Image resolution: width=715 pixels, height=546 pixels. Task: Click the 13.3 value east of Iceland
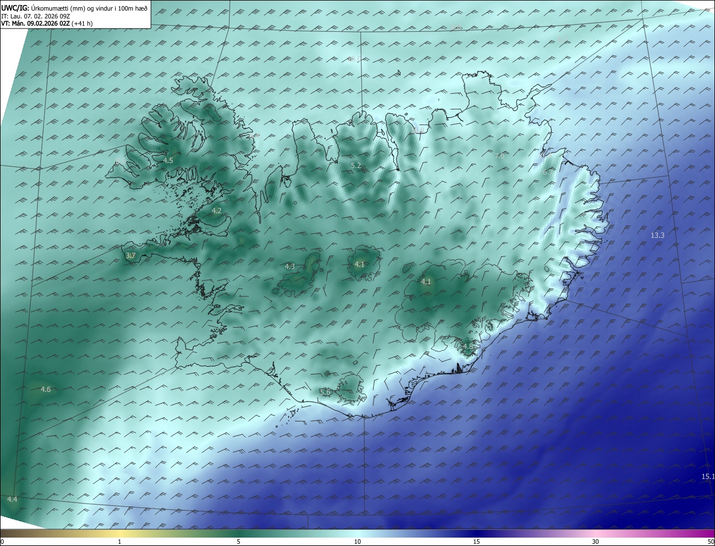point(657,235)
